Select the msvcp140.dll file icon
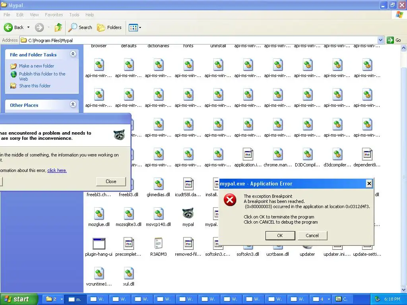Image resolution: width=407 pixels, height=305 pixels. (158, 213)
